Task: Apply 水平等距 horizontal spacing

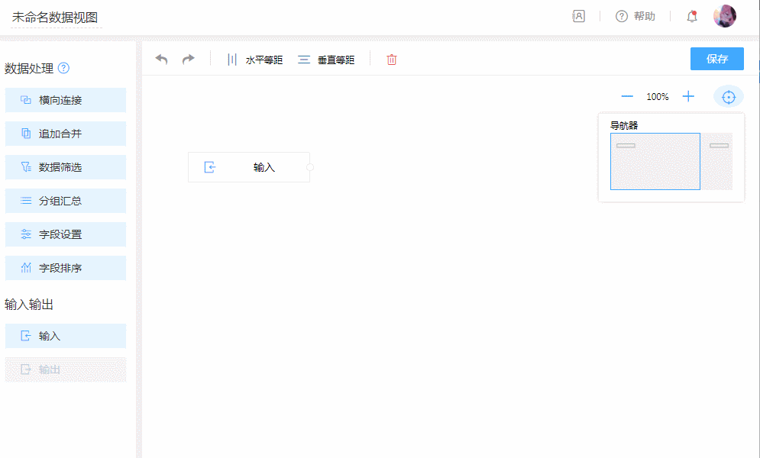Action: 255,60
